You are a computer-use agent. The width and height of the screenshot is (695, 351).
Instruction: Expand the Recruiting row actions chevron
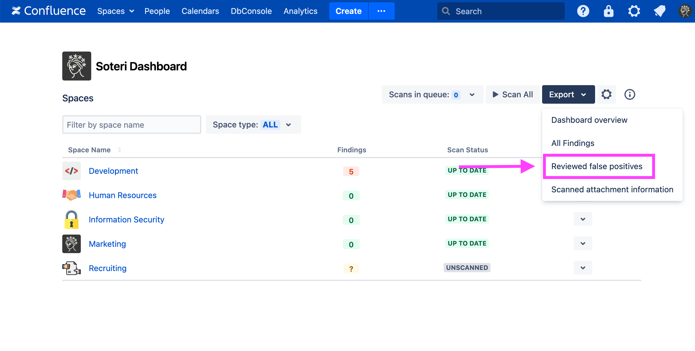pyautogui.click(x=583, y=268)
